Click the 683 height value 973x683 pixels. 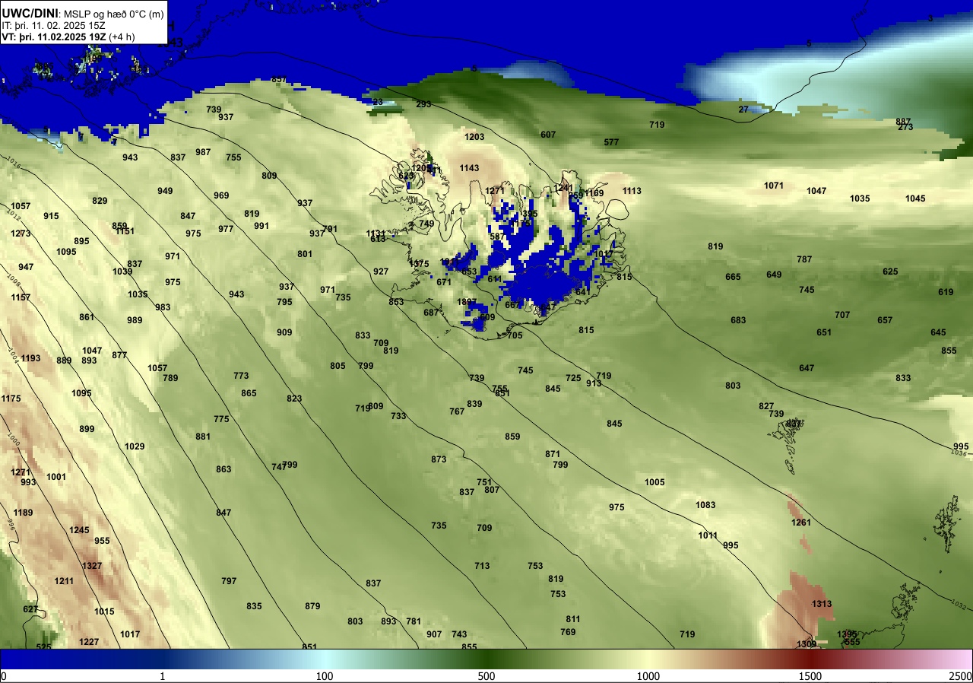click(x=738, y=320)
